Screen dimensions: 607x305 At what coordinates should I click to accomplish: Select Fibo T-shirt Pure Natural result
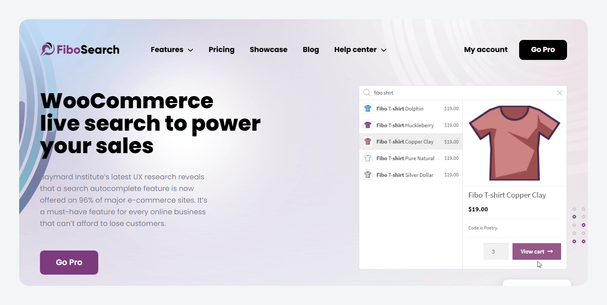411,158
